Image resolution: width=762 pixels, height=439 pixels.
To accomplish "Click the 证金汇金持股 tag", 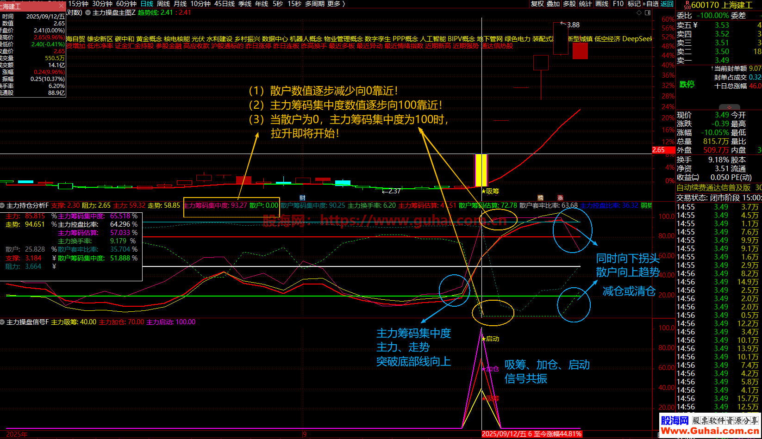I will coord(135,46).
